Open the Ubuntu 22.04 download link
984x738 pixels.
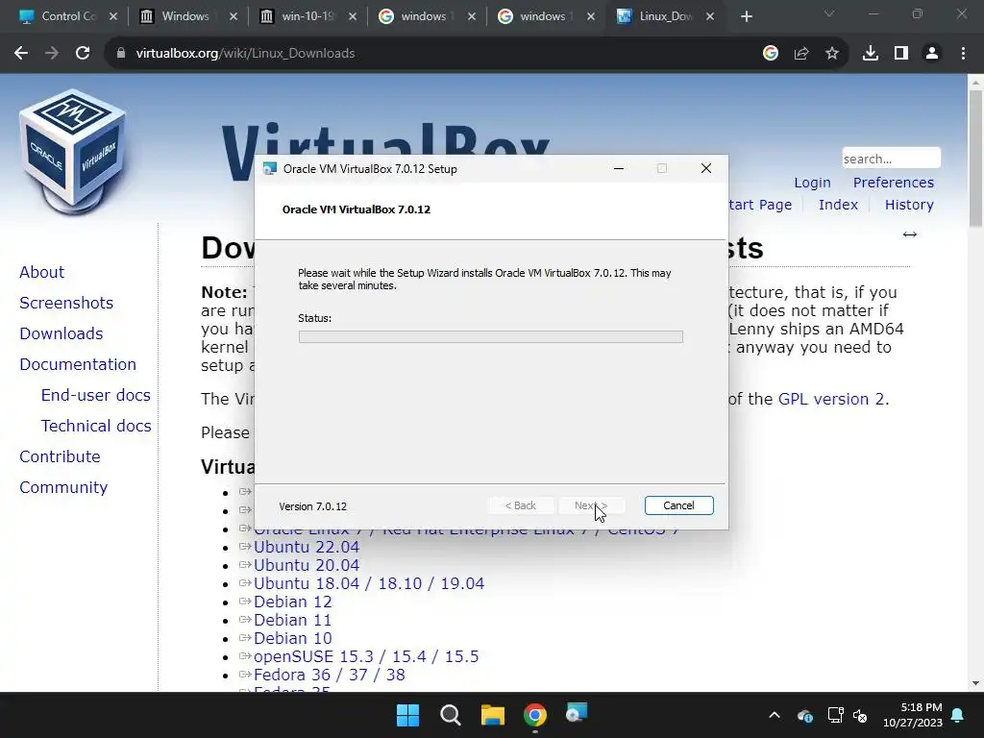[307, 547]
